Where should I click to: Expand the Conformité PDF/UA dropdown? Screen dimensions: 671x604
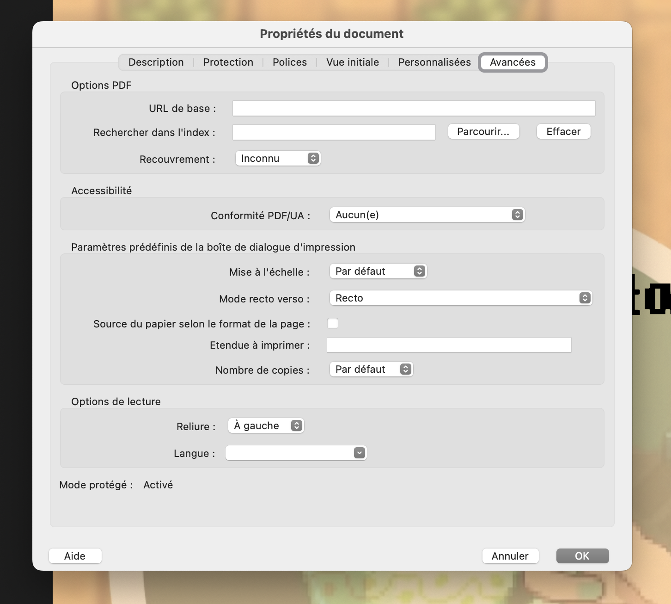427,215
